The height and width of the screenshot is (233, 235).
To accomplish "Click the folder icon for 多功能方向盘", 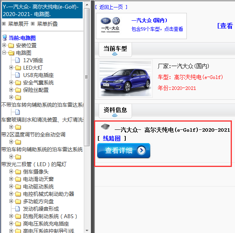I will click(18, 201).
